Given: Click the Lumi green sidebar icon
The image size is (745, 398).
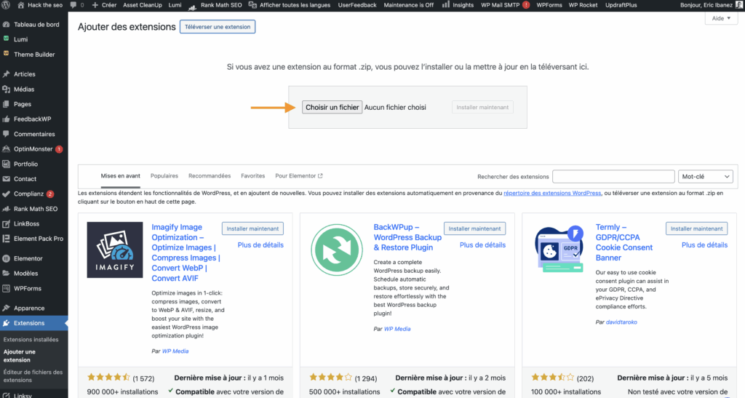Looking at the screenshot, I should coord(6,39).
